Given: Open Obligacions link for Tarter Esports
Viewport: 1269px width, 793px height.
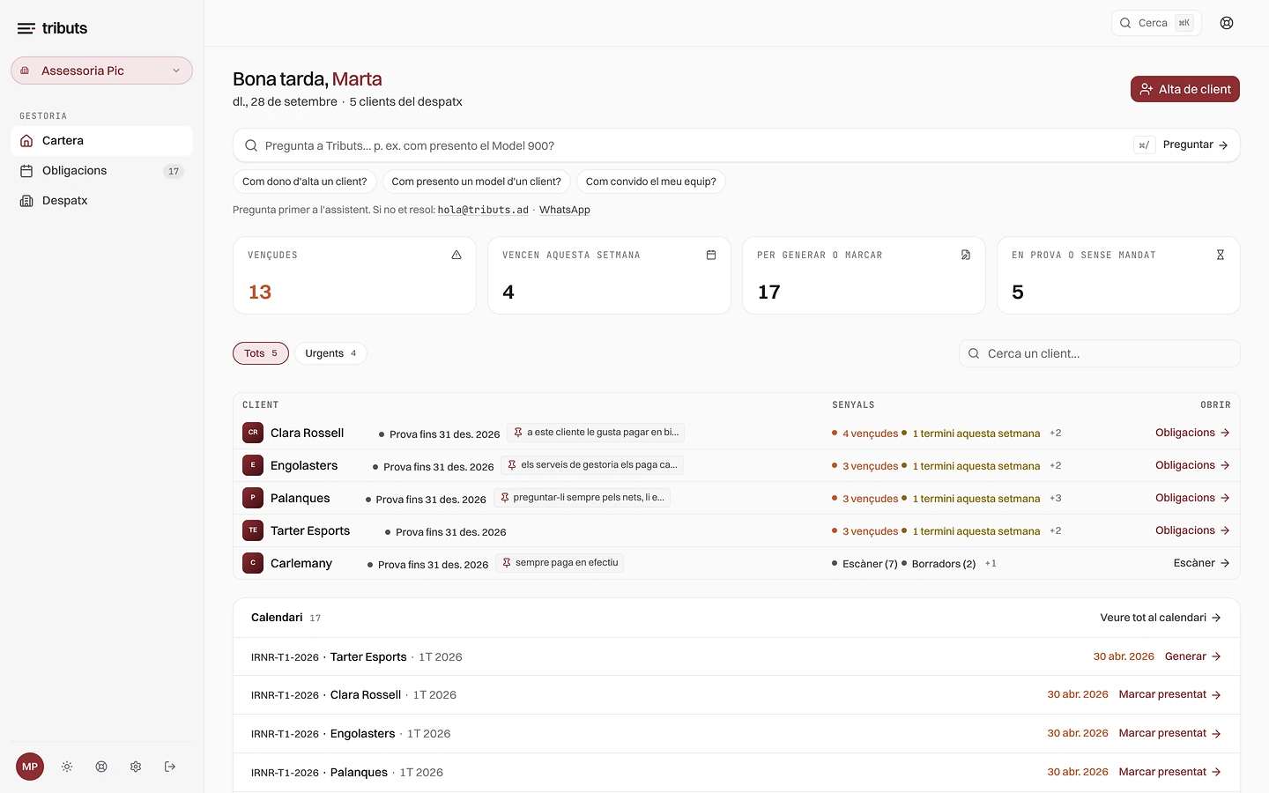Looking at the screenshot, I should point(1192,530).
